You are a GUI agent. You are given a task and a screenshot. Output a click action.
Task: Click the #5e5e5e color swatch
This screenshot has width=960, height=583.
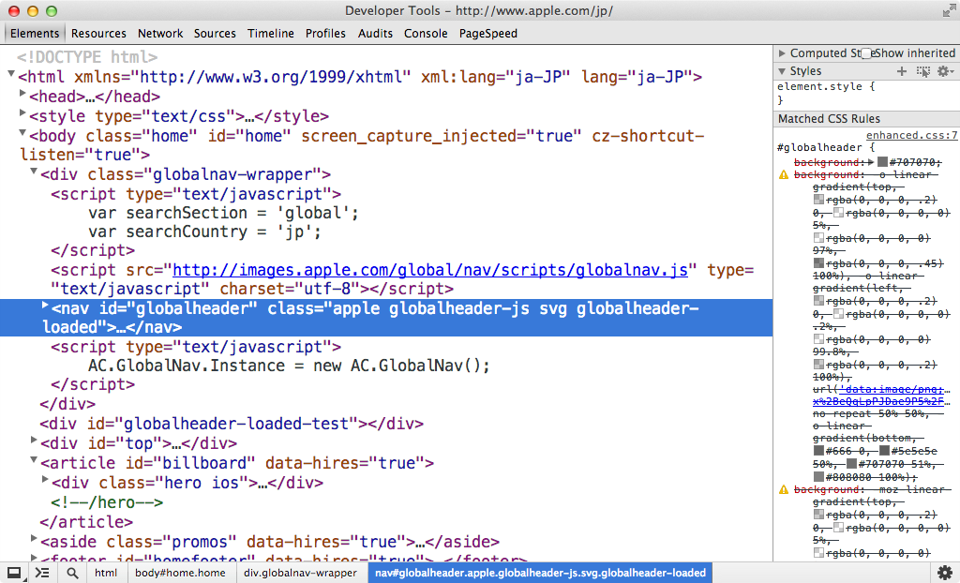[x=884, y=451]
